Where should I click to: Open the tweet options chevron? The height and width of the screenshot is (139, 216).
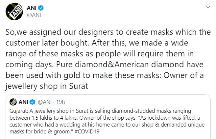(x=208, y=7)
